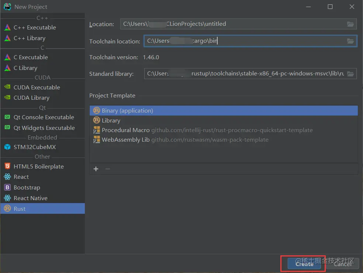Click the Cancel button
The height and width of the screenshot is (273, 363).
click(x=343, y=264)
